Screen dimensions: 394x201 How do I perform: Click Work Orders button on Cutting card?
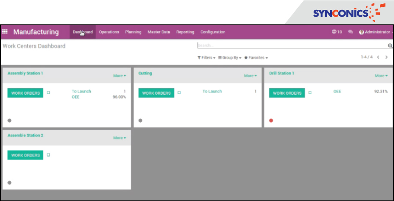pyautogui.click(x=156, y=93)
